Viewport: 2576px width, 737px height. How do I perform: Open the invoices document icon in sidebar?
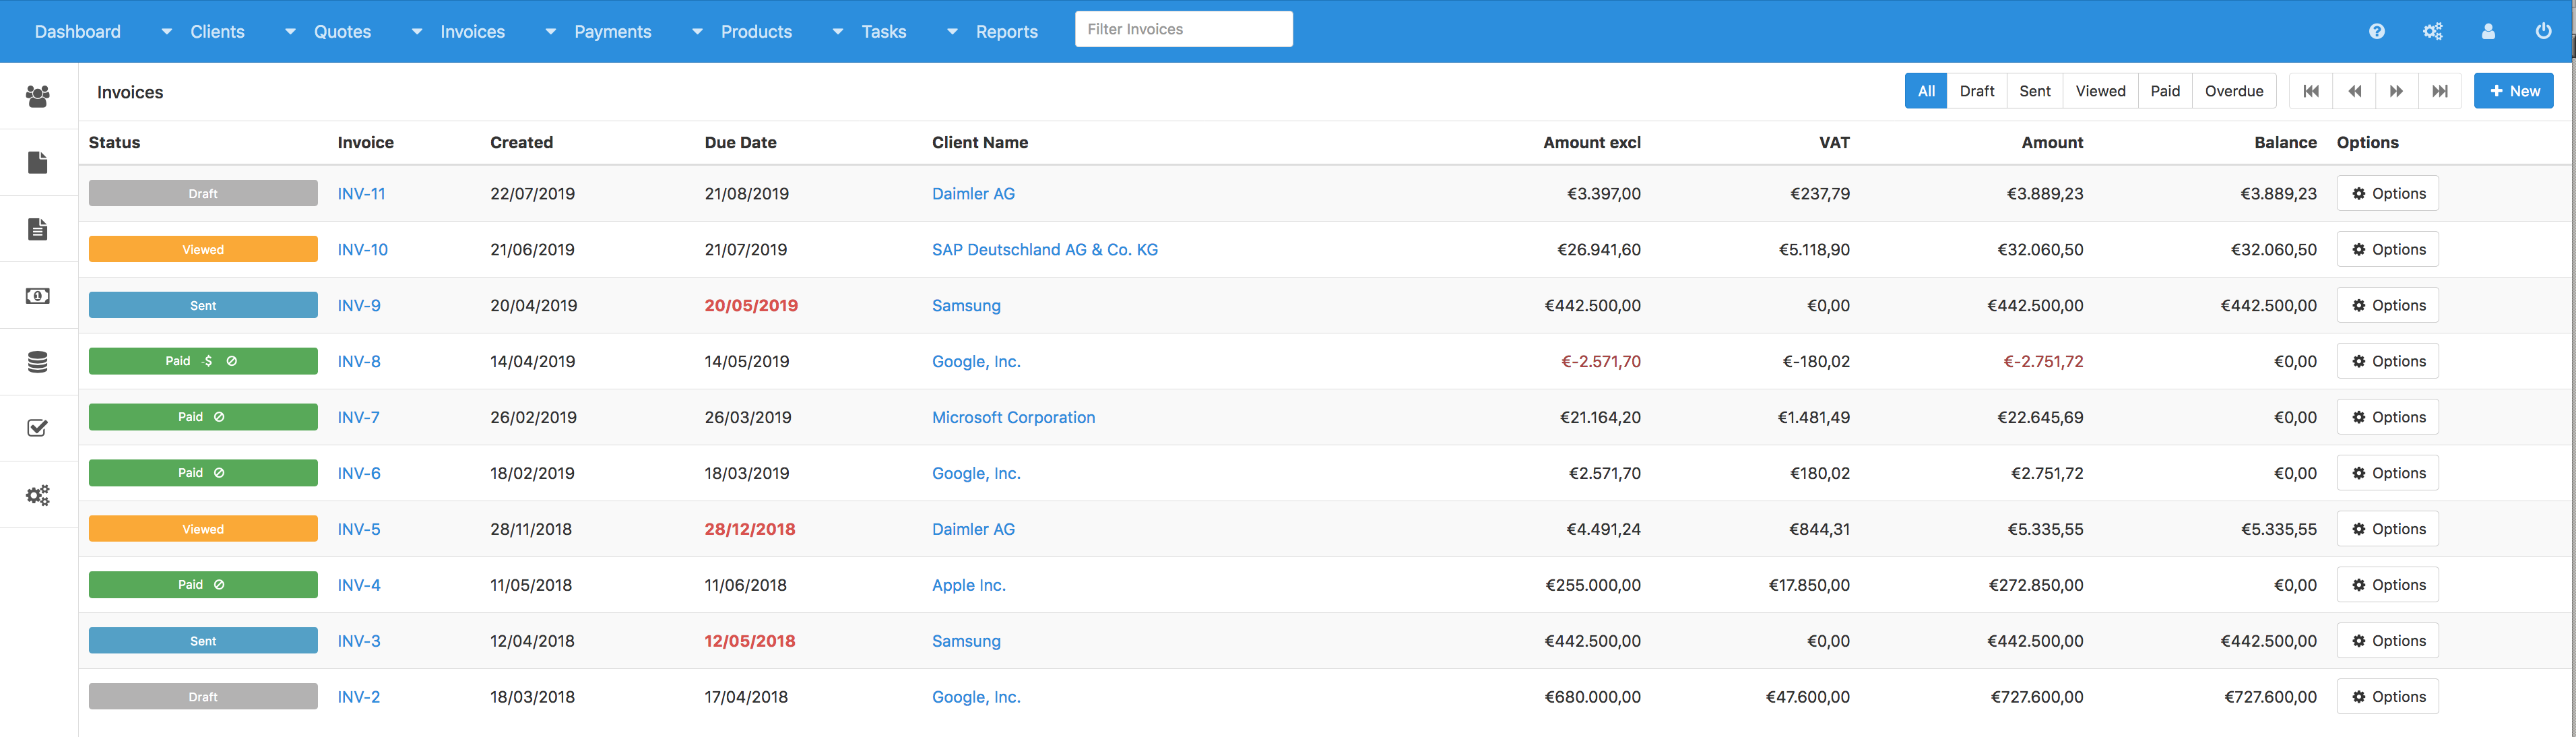point(38,229)
